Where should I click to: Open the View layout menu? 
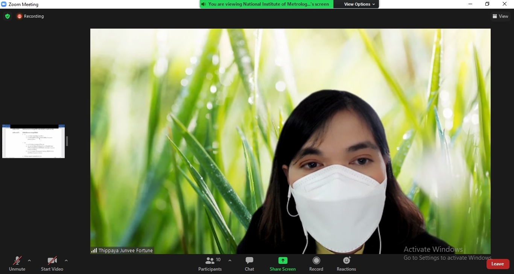point(500,16)
